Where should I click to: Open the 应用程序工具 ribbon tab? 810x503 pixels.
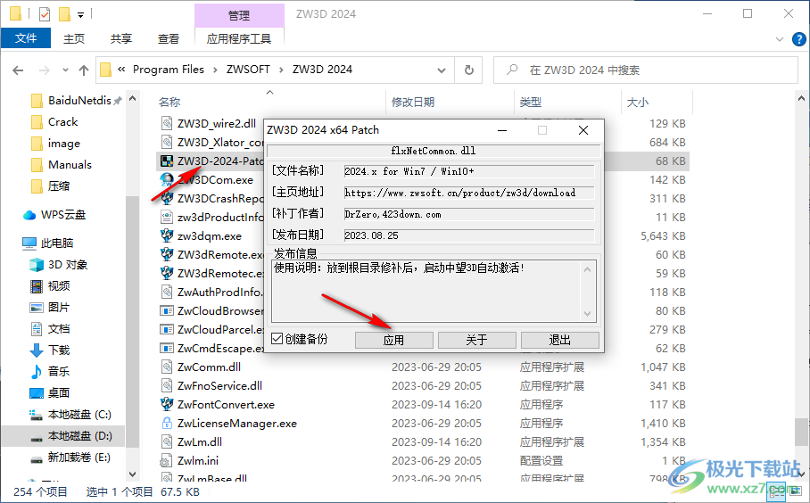click(x=239, y=38)
